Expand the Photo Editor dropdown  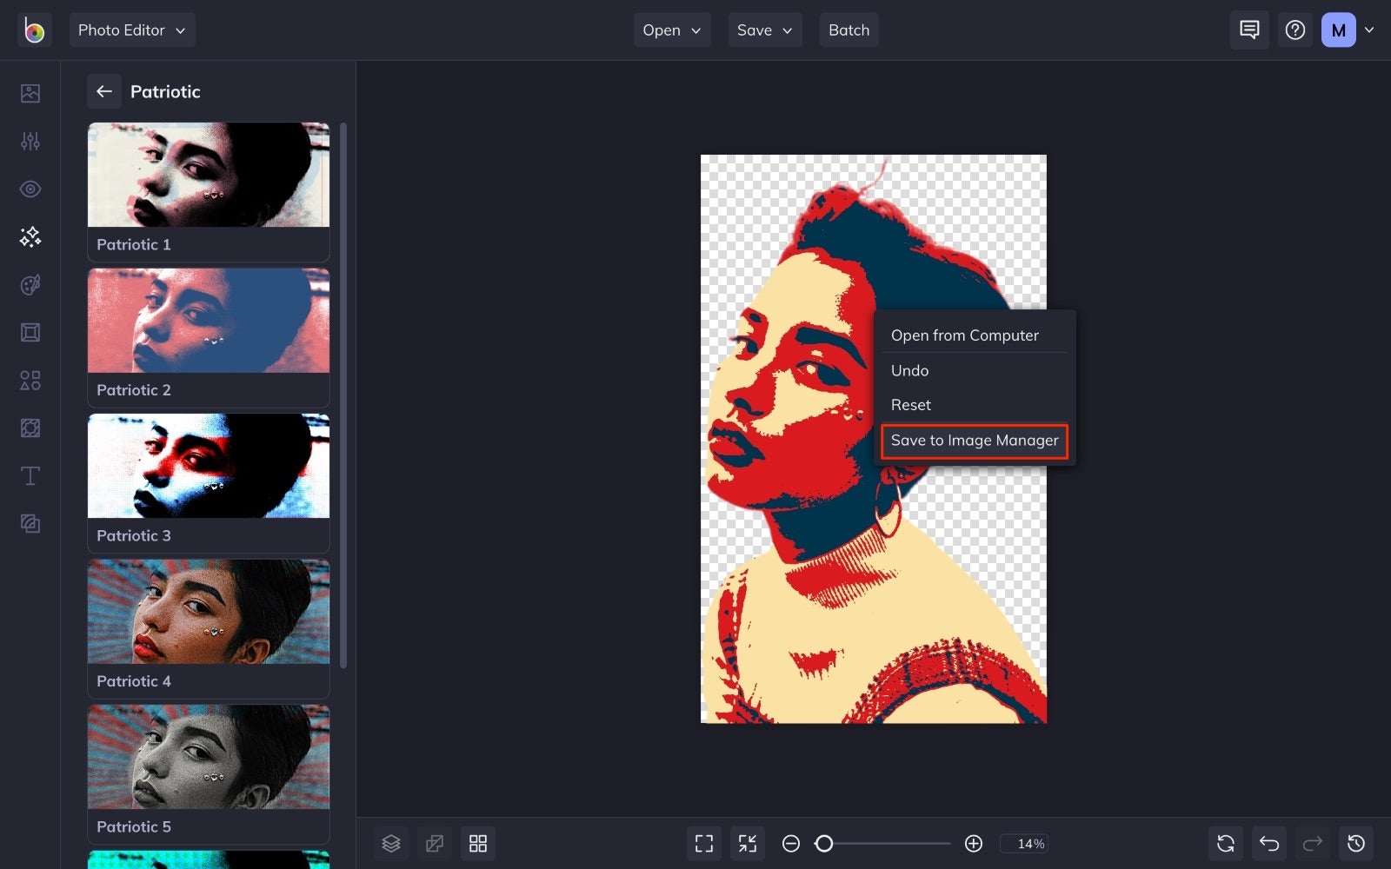point(132,30)
